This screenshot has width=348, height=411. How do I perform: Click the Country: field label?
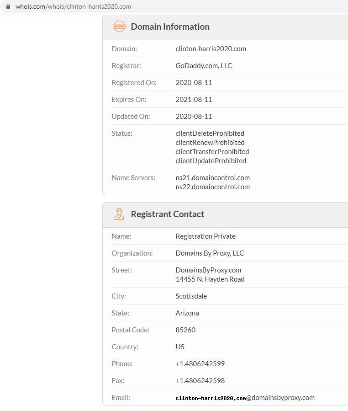click(x=125, y=347)
